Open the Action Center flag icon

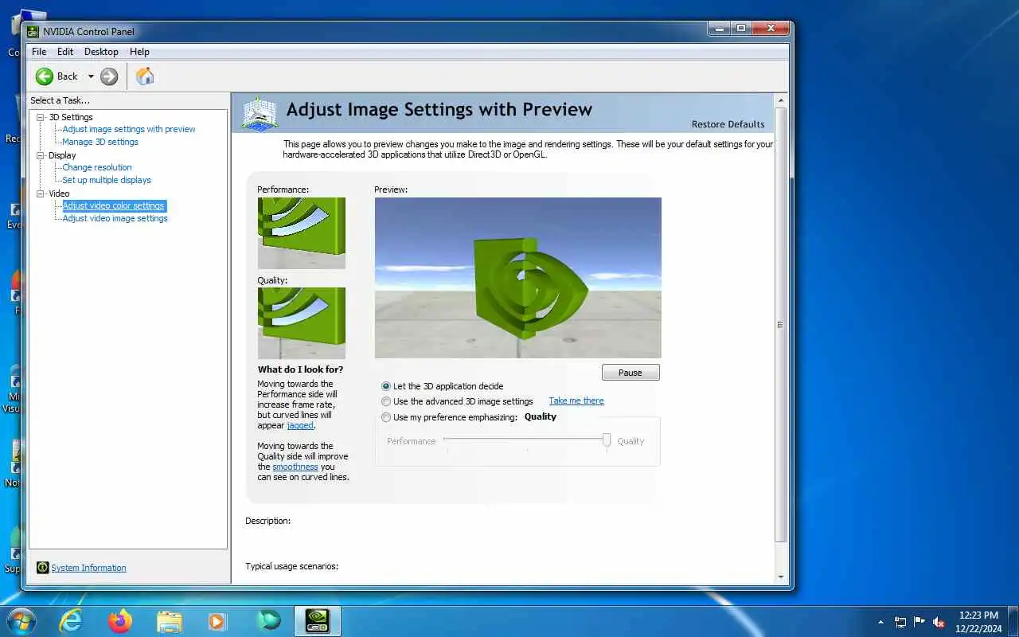(919, 622)
